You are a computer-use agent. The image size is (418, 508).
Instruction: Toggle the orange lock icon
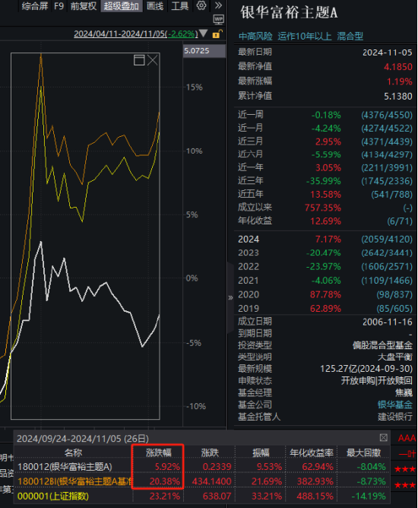click(217, 34)
